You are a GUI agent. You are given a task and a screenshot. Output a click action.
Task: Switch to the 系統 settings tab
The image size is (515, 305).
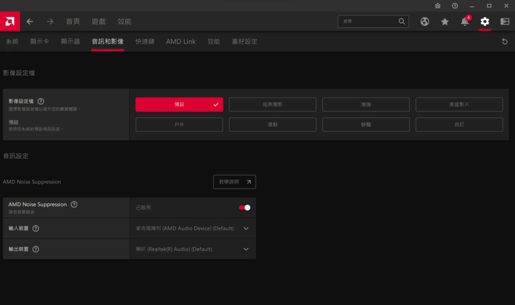pyautogui.click(x=12, y=41)
